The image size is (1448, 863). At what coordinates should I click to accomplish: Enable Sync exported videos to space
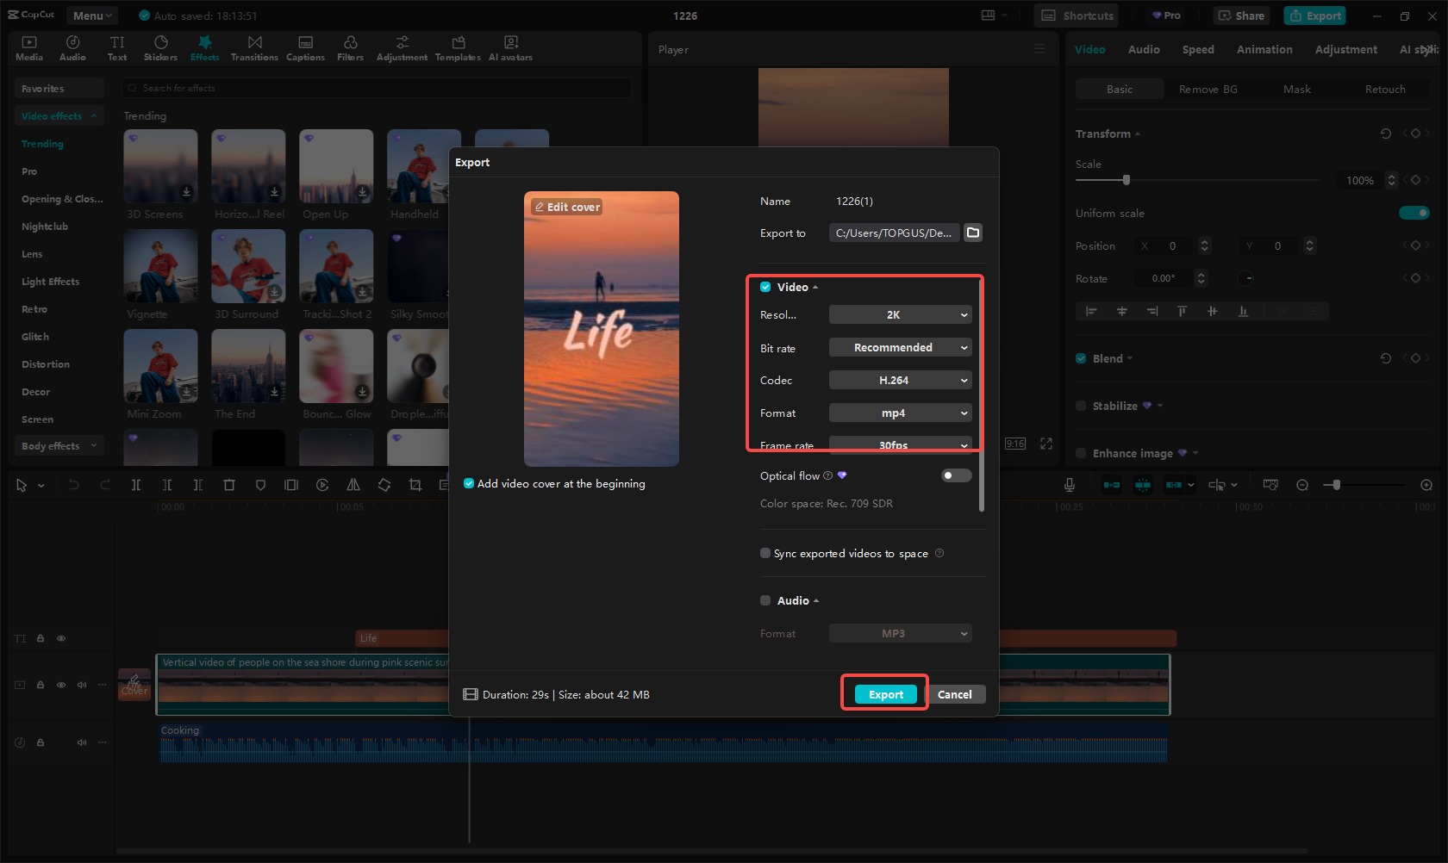coord(765,553)
